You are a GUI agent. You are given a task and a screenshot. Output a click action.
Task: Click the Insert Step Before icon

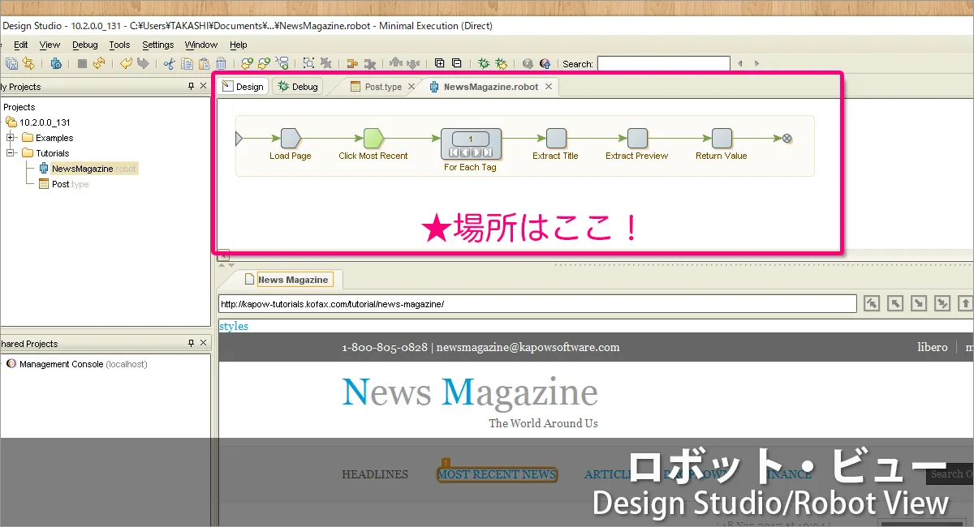(248, 63)
